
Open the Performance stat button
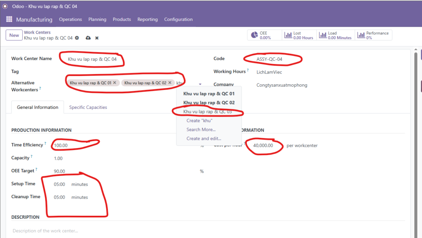click(373, 35)
